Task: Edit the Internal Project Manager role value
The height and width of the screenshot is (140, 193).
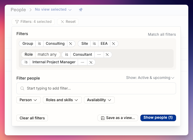Action: click(x=54, y=62)
